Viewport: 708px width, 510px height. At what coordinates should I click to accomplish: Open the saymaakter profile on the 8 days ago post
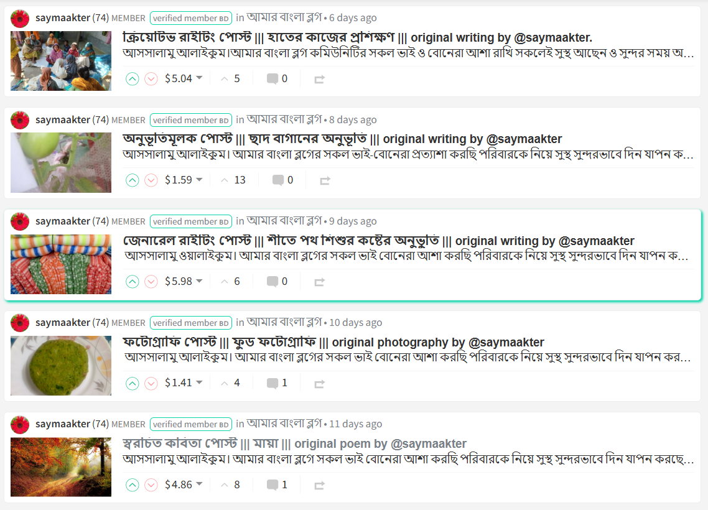coord(63,119)
